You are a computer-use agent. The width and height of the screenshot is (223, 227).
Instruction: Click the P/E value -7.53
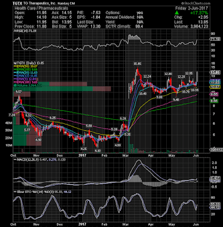point(95,13)
